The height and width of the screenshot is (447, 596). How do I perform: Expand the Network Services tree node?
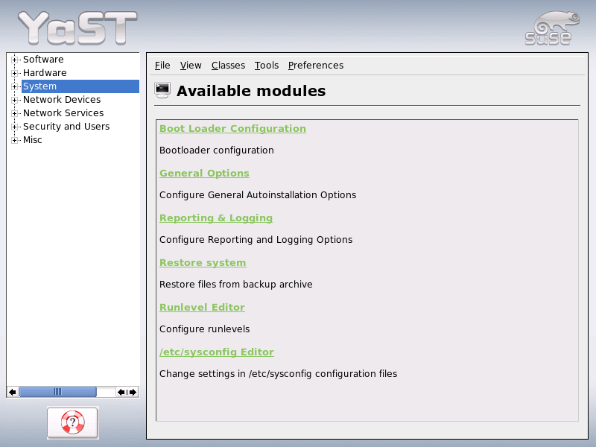coord(14,113)
